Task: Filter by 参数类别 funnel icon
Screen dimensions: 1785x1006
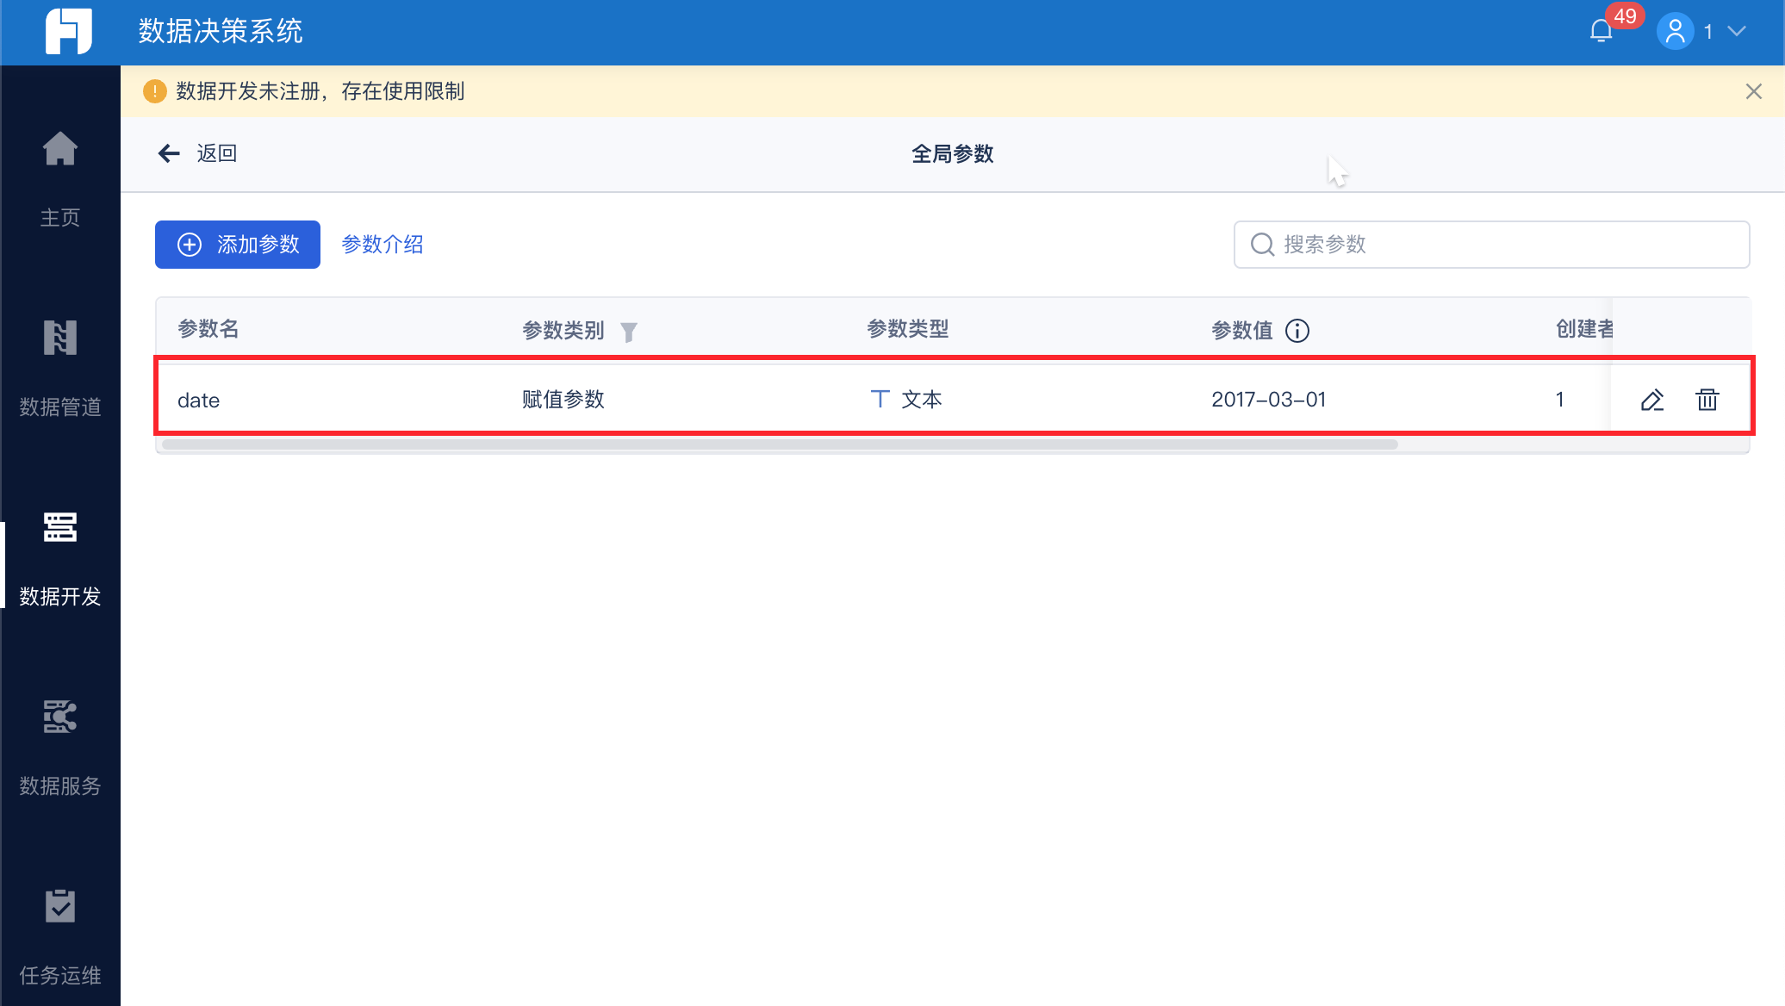Action: (x=629, y=332)
